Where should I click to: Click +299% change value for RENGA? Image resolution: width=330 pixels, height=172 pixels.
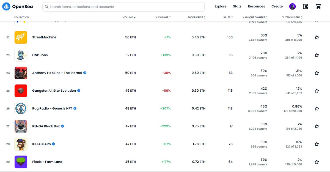(x=165, y=126)
